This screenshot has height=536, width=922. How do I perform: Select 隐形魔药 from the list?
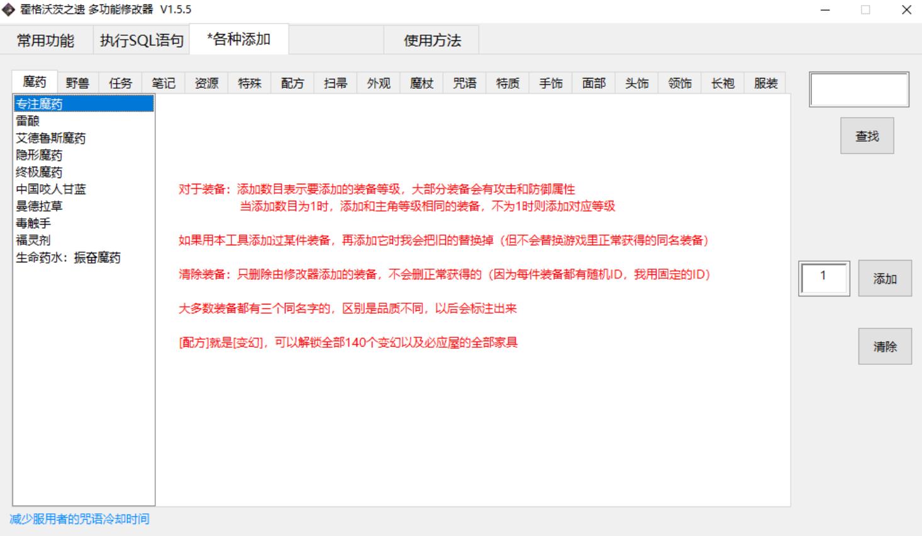click(39, 155)
